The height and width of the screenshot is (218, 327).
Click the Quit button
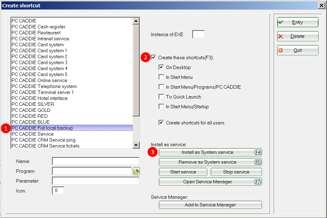tap(298, 50)
